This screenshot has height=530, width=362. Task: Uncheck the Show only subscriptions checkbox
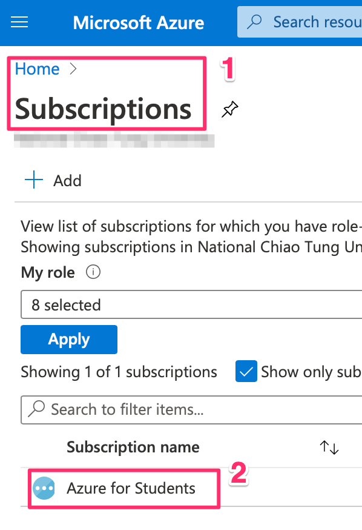[x=246, y=371]
